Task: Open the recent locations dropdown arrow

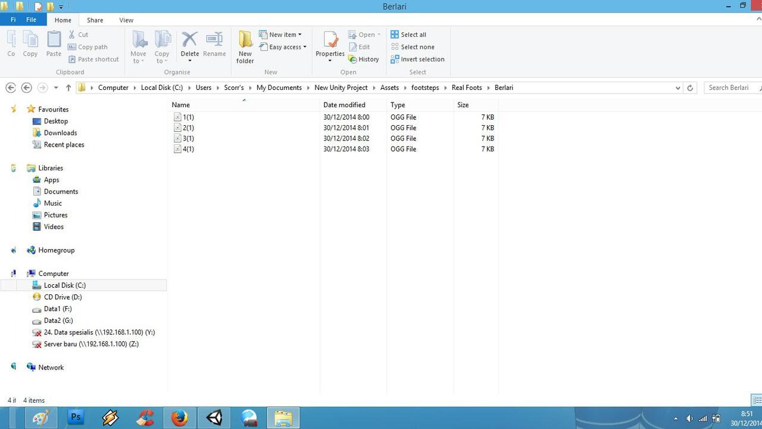Action: coord(55,88)
